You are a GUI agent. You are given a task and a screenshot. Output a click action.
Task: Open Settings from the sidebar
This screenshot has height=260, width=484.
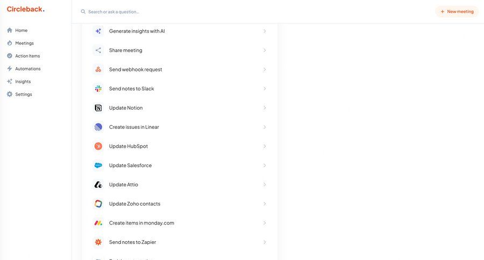click(23, 95)
